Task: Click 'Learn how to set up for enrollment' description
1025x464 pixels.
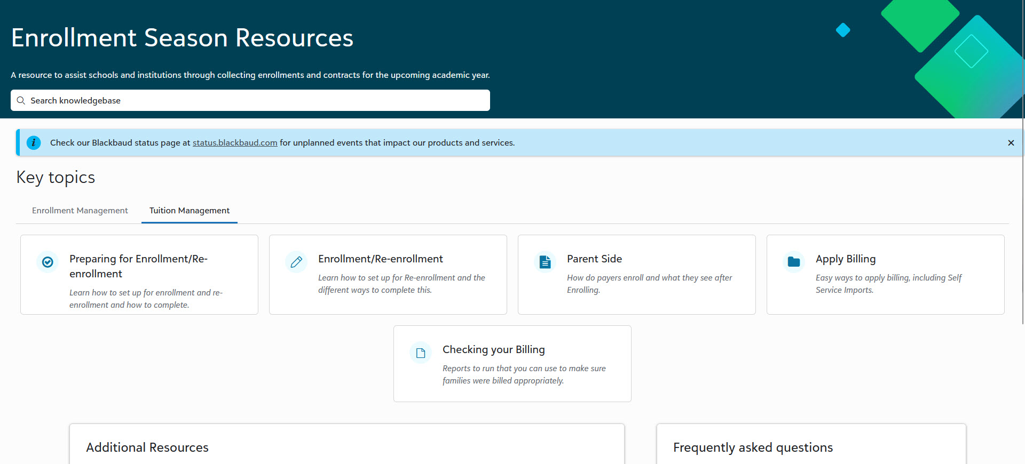Action: (x=146, y=299)
